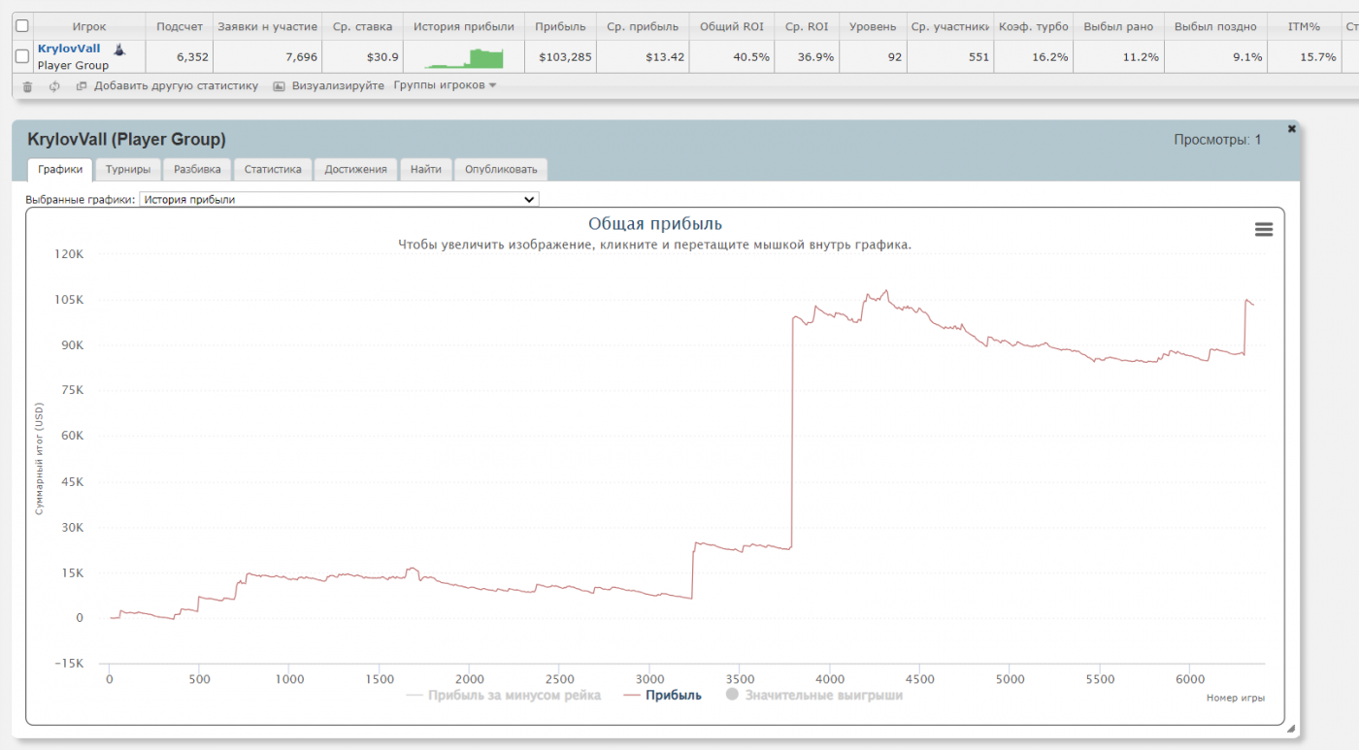Open the profit history sparkline thumbnail
The height and width of the screenshot is (750, 1359).
[x=464, y=58]
